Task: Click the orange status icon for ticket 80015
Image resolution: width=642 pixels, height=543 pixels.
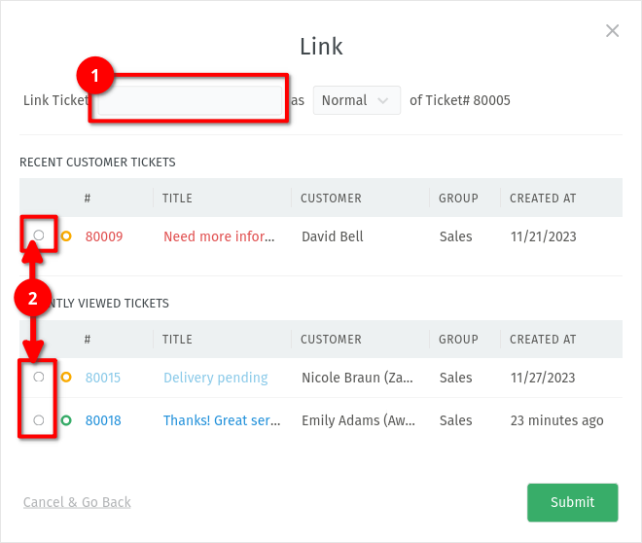Action: click(x=66, y=378)
